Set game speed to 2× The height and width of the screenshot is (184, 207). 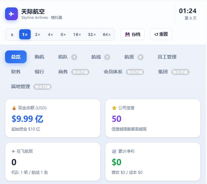38,35
